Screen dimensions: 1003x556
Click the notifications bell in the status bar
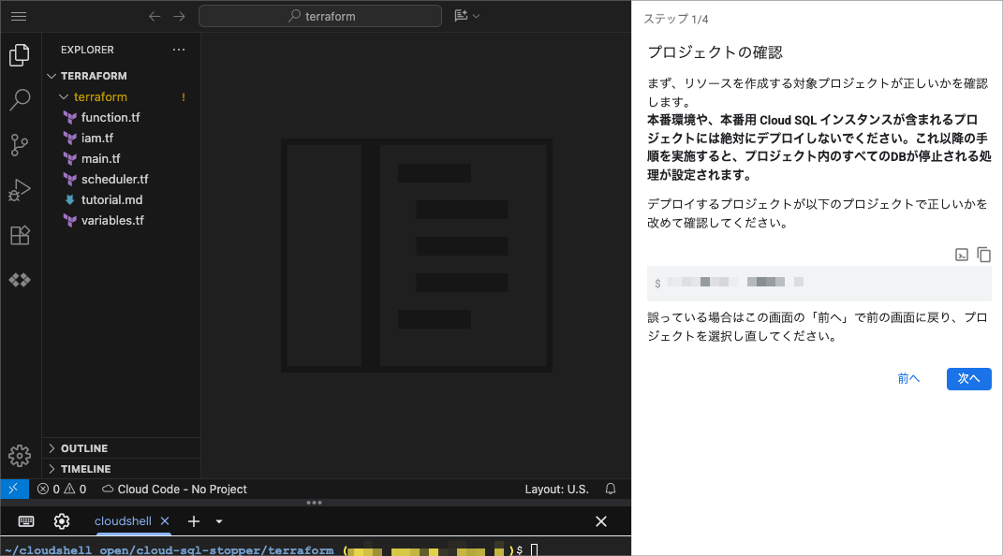coord(610,489)
